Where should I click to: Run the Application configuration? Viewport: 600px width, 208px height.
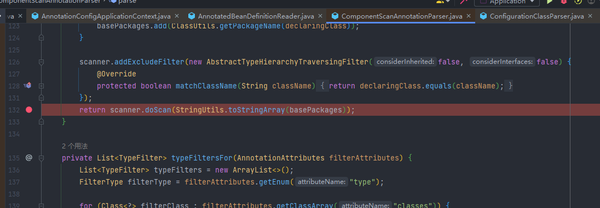click(550, 2)
